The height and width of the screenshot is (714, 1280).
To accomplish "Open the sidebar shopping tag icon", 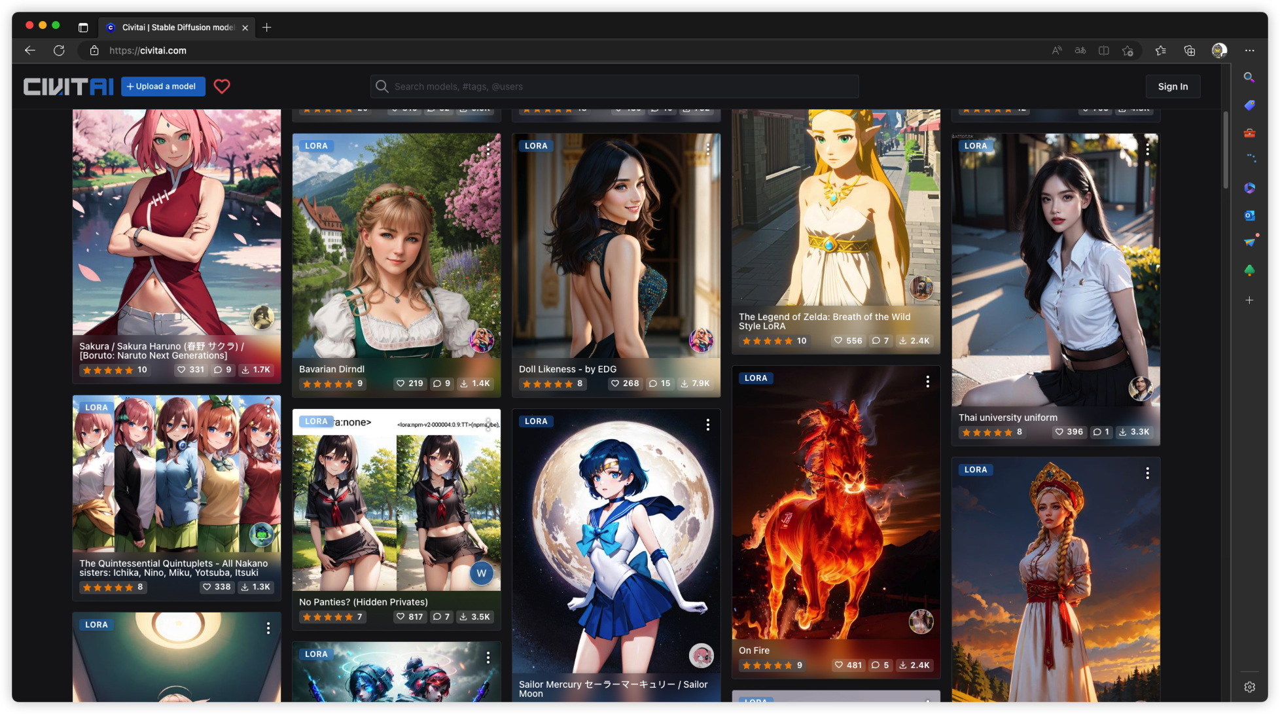I will (x=1249, y=105).
